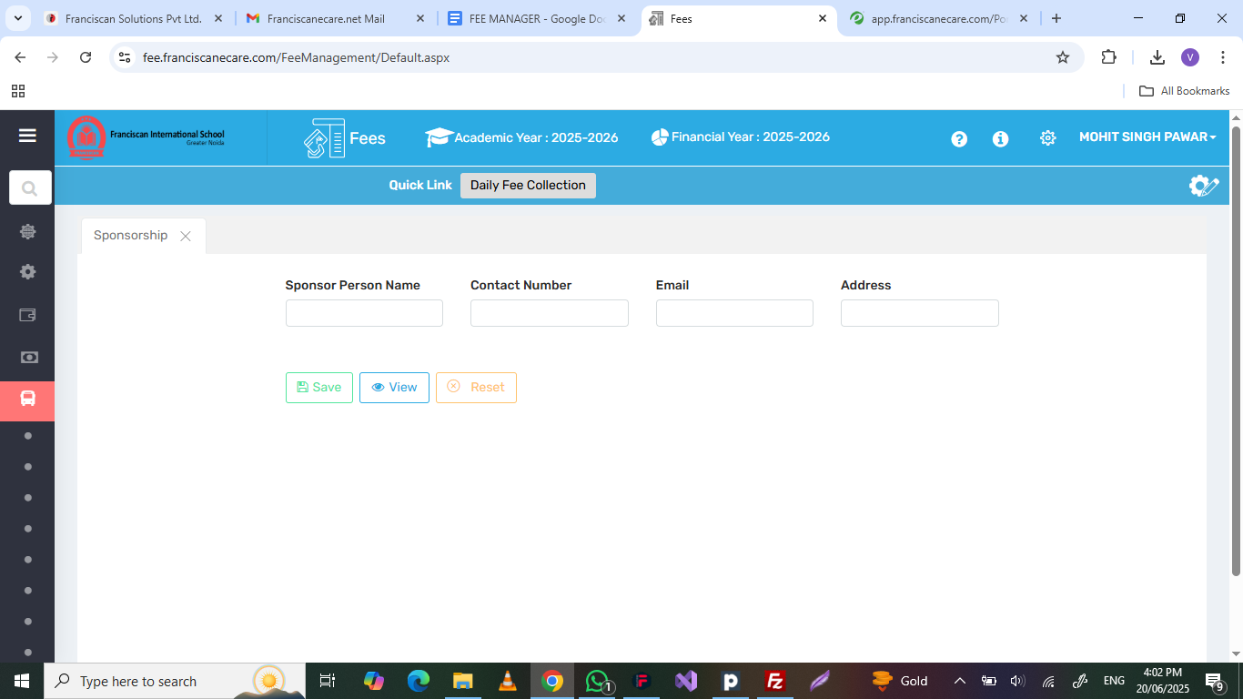Screen dimensions: 1243x699
Task: Open Windows Start menu
Action: tap(21, 681)
